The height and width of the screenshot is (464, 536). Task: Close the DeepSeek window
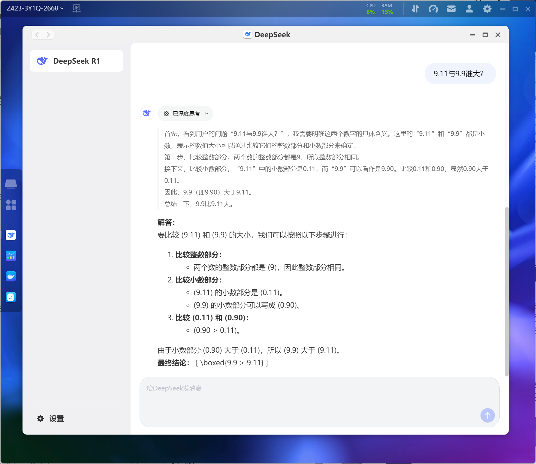click(x=498, y=35)
